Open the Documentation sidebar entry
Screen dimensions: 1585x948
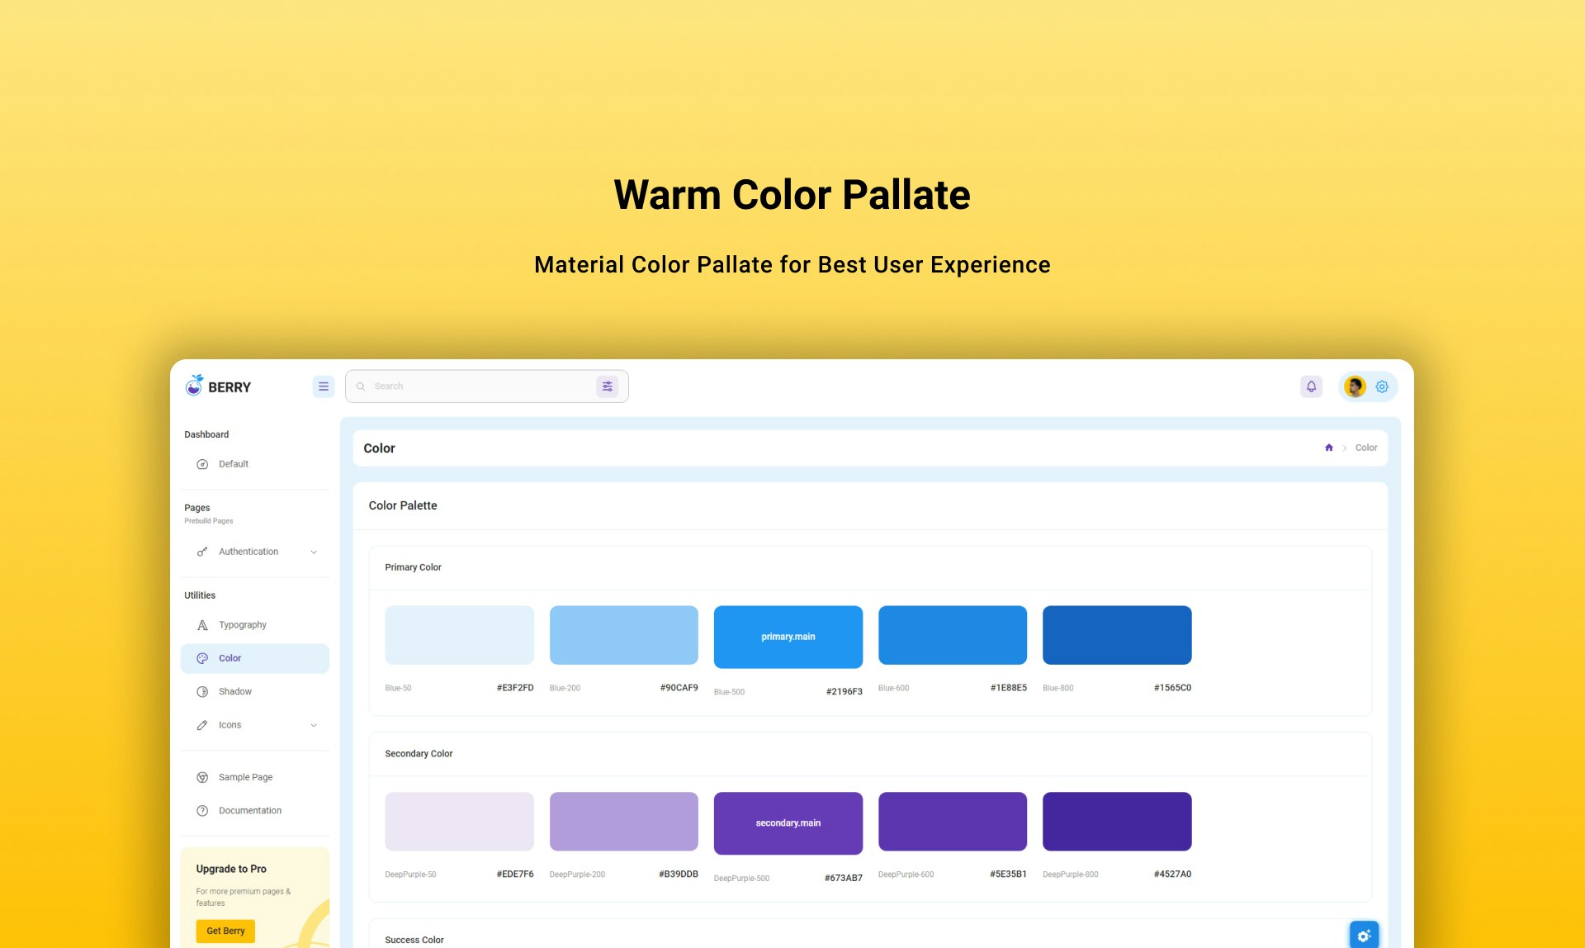click(x=249, y=810)
